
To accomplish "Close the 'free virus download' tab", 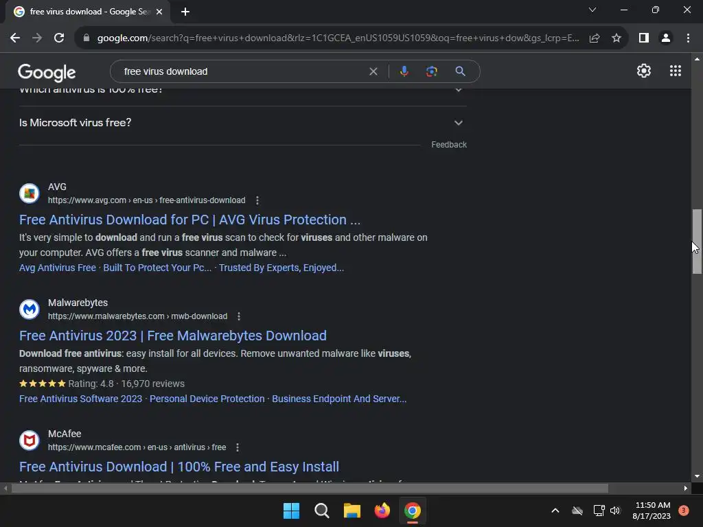I will (159, 12).
